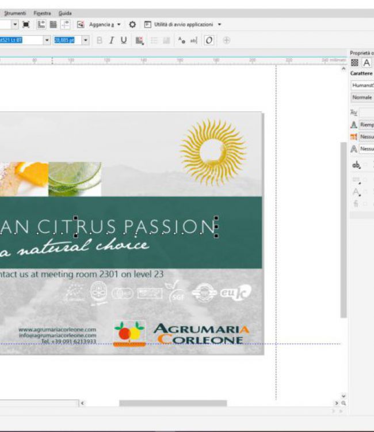This screenshot has width=374, height=432.
Task: Open the Finestra menu
Action: [x=42, y=13]
